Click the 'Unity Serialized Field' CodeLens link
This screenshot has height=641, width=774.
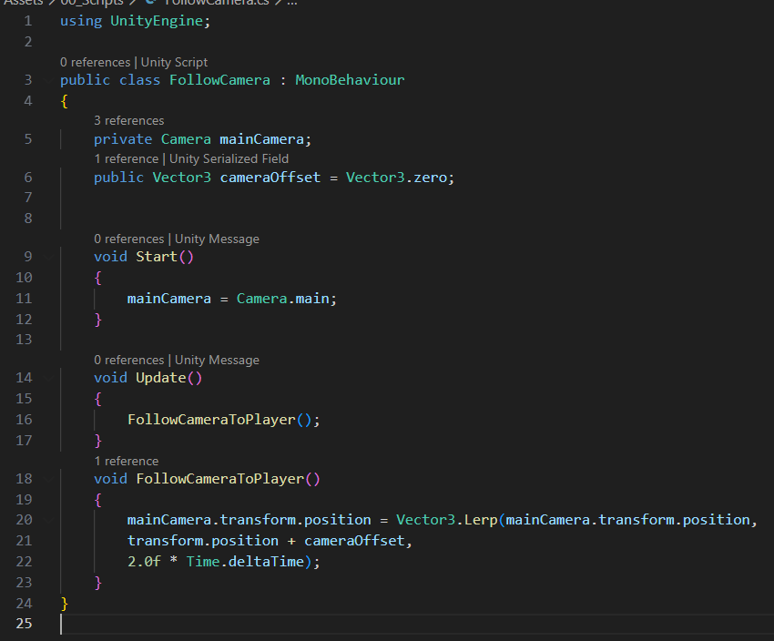(x=229, y=159)
